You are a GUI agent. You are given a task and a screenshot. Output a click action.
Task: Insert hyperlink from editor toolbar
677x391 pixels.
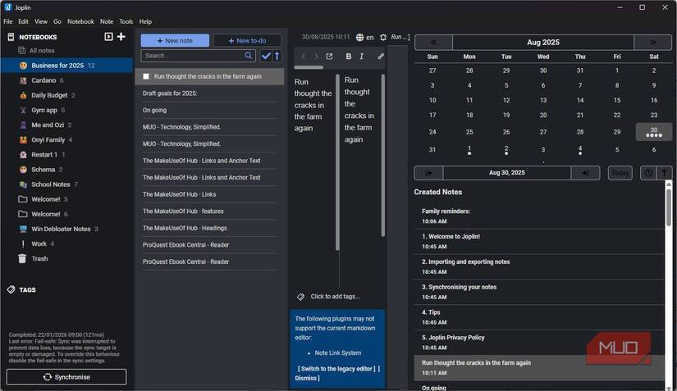click(x=381, y=57)
